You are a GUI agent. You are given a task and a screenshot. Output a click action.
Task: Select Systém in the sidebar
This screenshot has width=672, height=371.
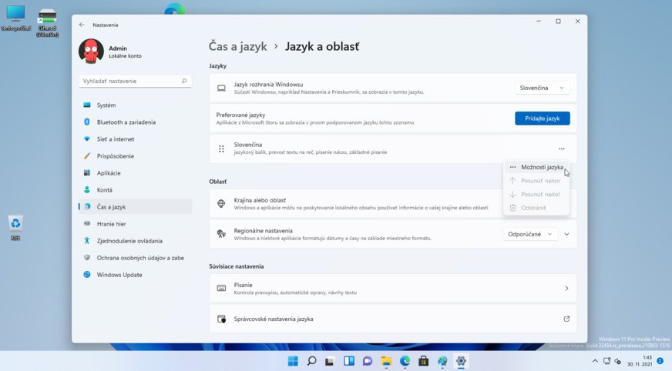106,105
